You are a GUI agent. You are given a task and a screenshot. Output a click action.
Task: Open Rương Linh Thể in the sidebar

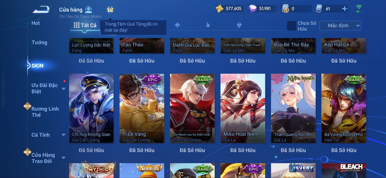click(x=45, y=112)
